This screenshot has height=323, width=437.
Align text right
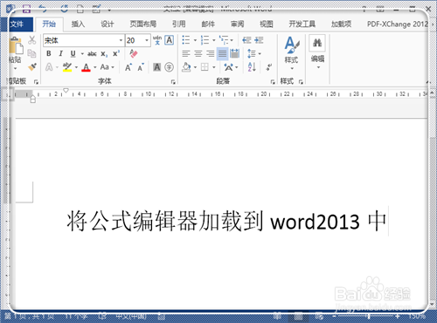click(x=211, y=53)
